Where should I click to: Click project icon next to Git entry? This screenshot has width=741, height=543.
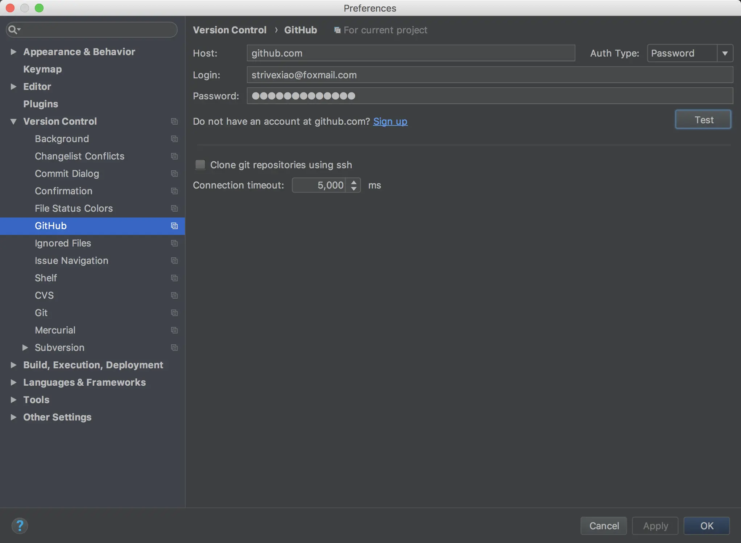(174, 313)
